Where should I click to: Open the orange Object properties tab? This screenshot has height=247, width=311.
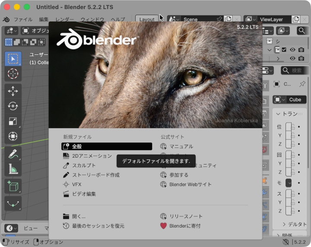[x=265, y=180]
